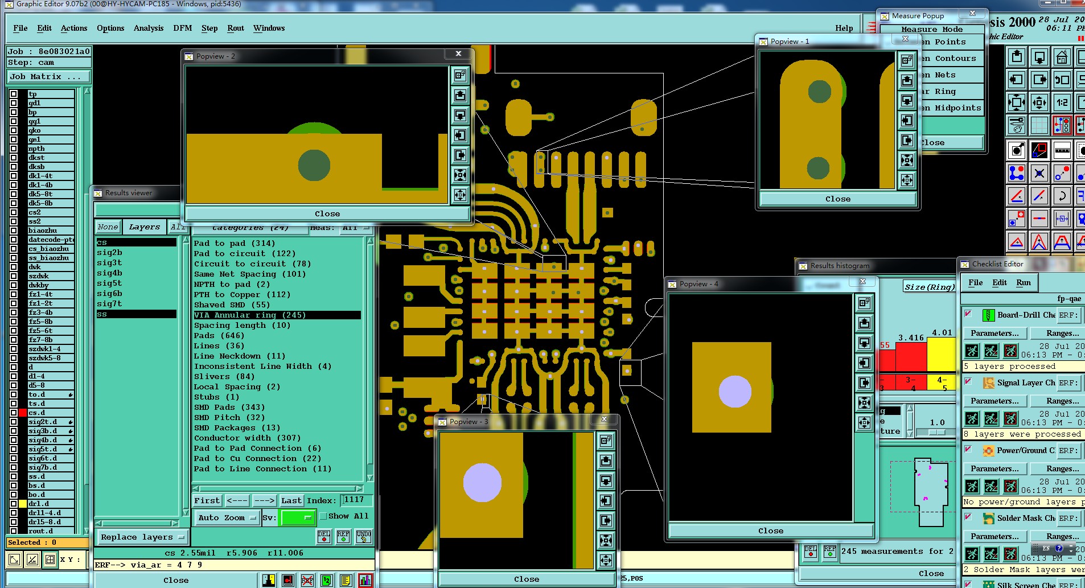
Task: Select the connected nodes net tool
Action: pyautogui.click(x=1017, y=173)
